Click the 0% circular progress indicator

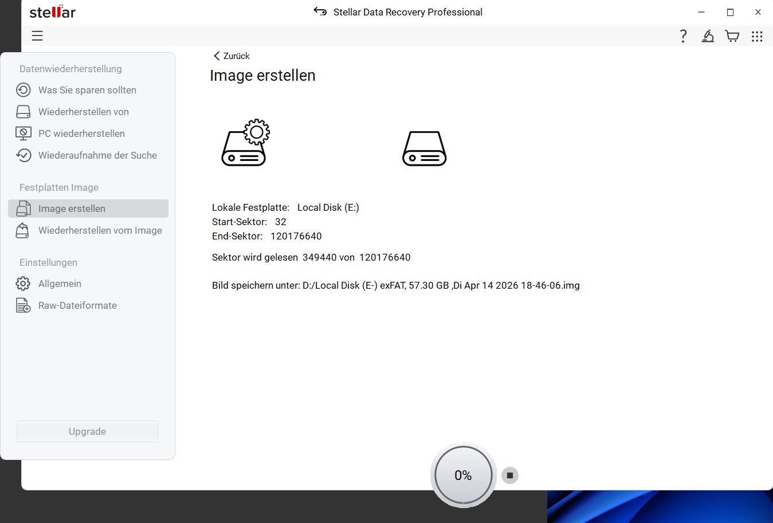[x=463, y=475]
